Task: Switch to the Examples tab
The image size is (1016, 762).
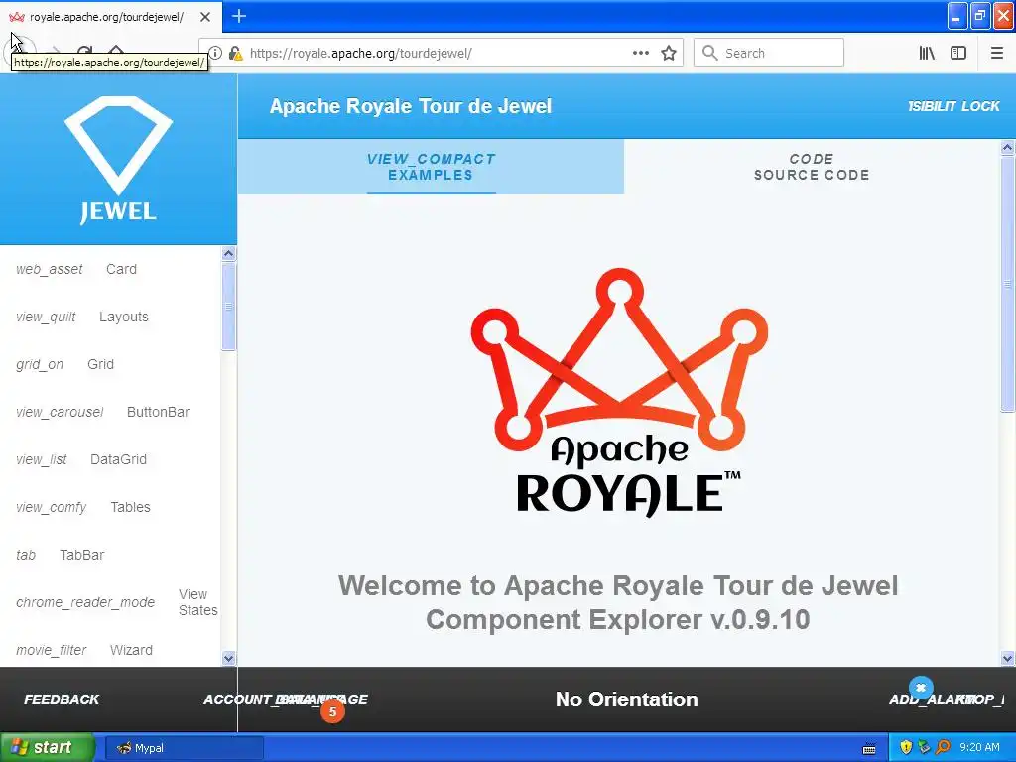Action: (431, 167)
